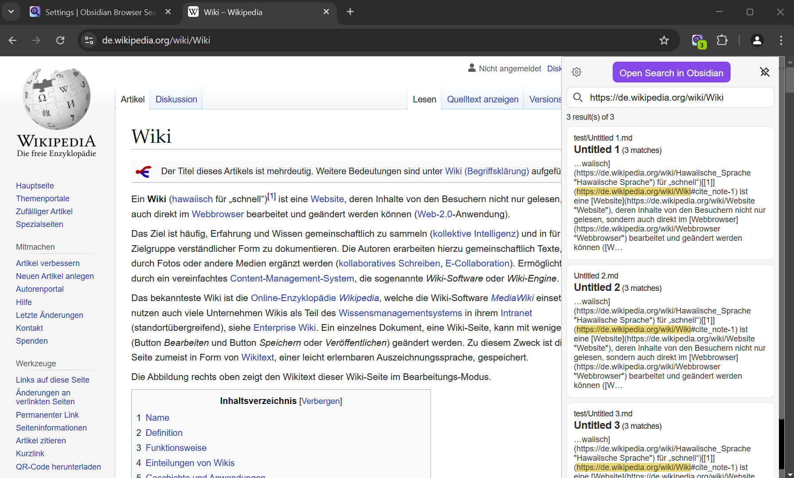View site information icon in address bar

pyautogui.click(x=89, y=40)
